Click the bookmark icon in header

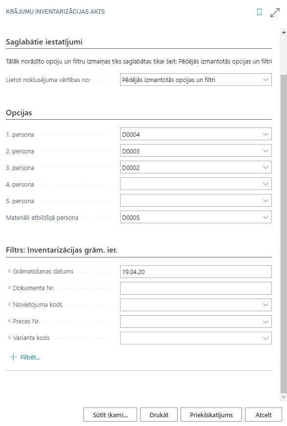point(259,12)
